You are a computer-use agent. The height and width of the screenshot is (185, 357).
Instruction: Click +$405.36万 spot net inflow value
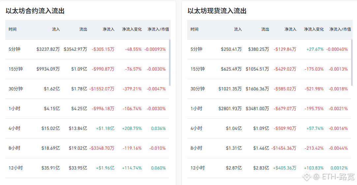pos(285,168)
